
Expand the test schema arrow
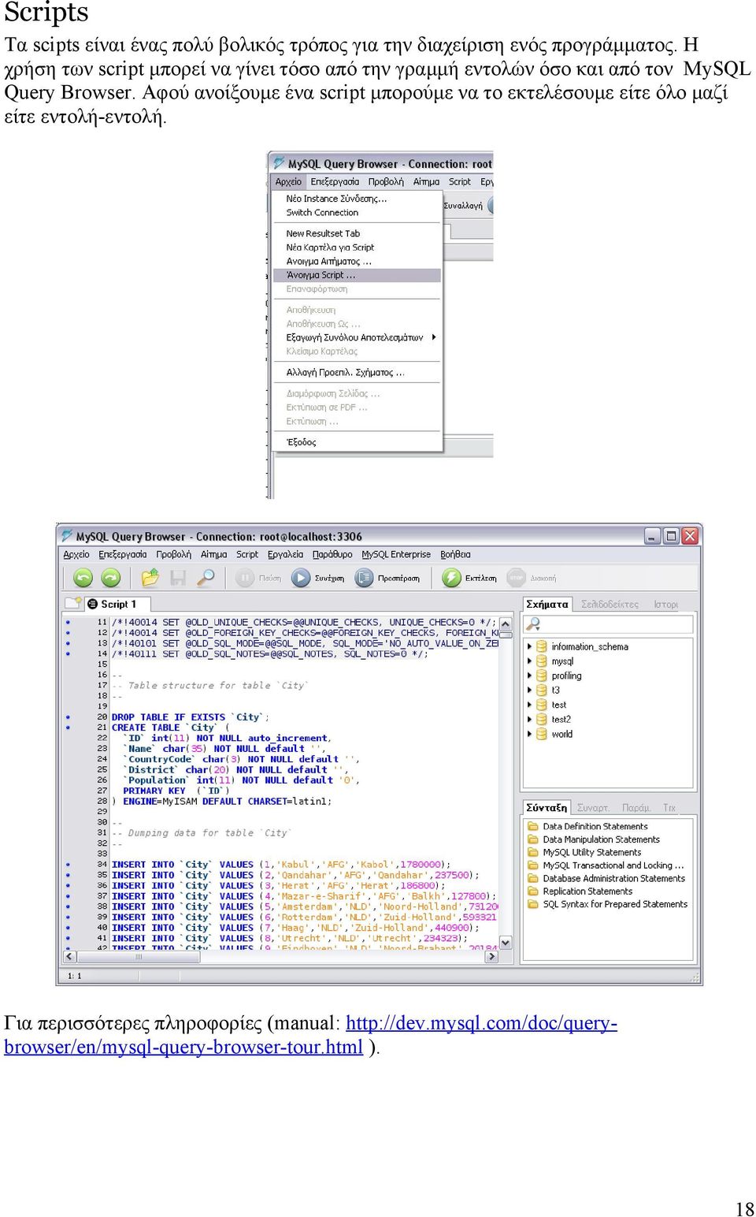click(x=529, y=705)
